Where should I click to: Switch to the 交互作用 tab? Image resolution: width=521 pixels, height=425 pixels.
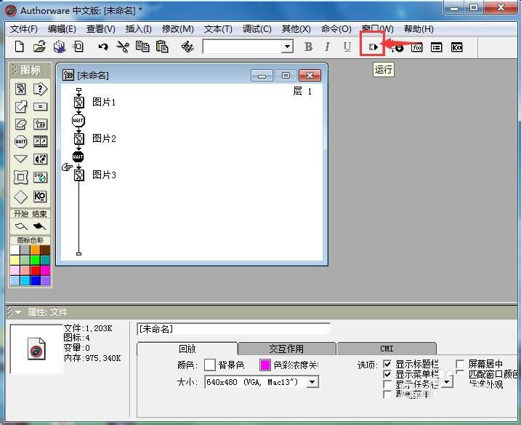point(286,349)
